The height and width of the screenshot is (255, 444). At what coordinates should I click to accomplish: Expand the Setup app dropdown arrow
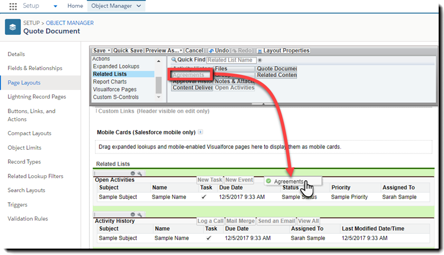click(x=55, y=6)
